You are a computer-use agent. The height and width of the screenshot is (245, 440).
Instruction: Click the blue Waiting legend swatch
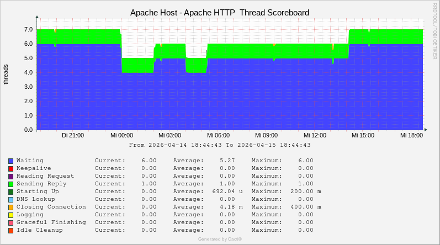[10, 161]
